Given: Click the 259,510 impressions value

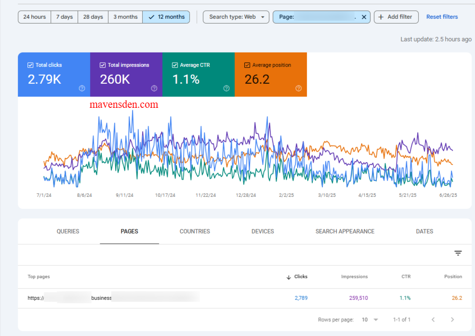Looking at the screenshot, I should [x=358, y=298].
